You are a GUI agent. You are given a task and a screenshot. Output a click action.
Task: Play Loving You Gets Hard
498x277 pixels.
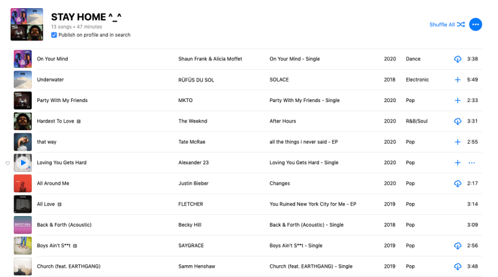[x=22, y=162]
